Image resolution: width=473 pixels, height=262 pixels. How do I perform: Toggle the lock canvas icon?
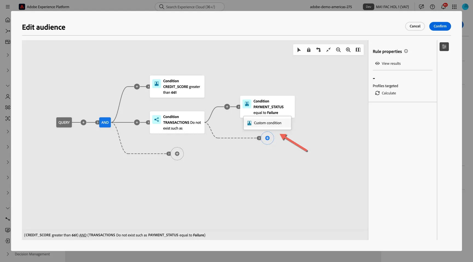point(309,50)
